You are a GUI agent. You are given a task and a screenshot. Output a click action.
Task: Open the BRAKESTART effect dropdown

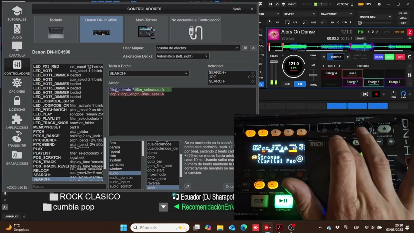tap(336, 14)
